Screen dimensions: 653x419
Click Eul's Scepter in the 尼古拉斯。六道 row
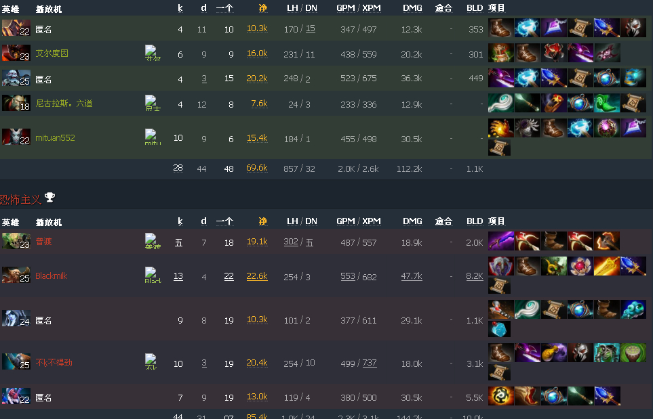point(500,103)
